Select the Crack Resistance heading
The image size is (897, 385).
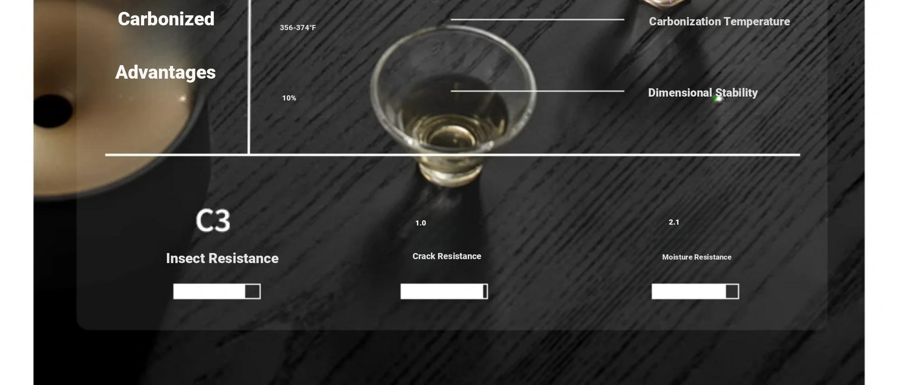point(447,257)
